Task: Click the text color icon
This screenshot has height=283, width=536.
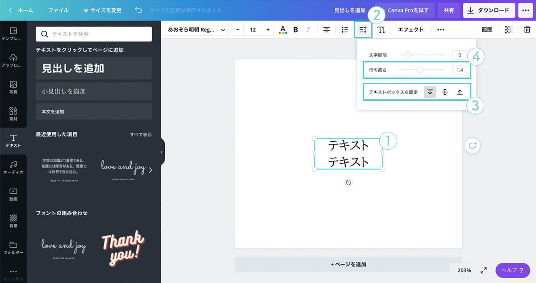Action: coord(283,30)
